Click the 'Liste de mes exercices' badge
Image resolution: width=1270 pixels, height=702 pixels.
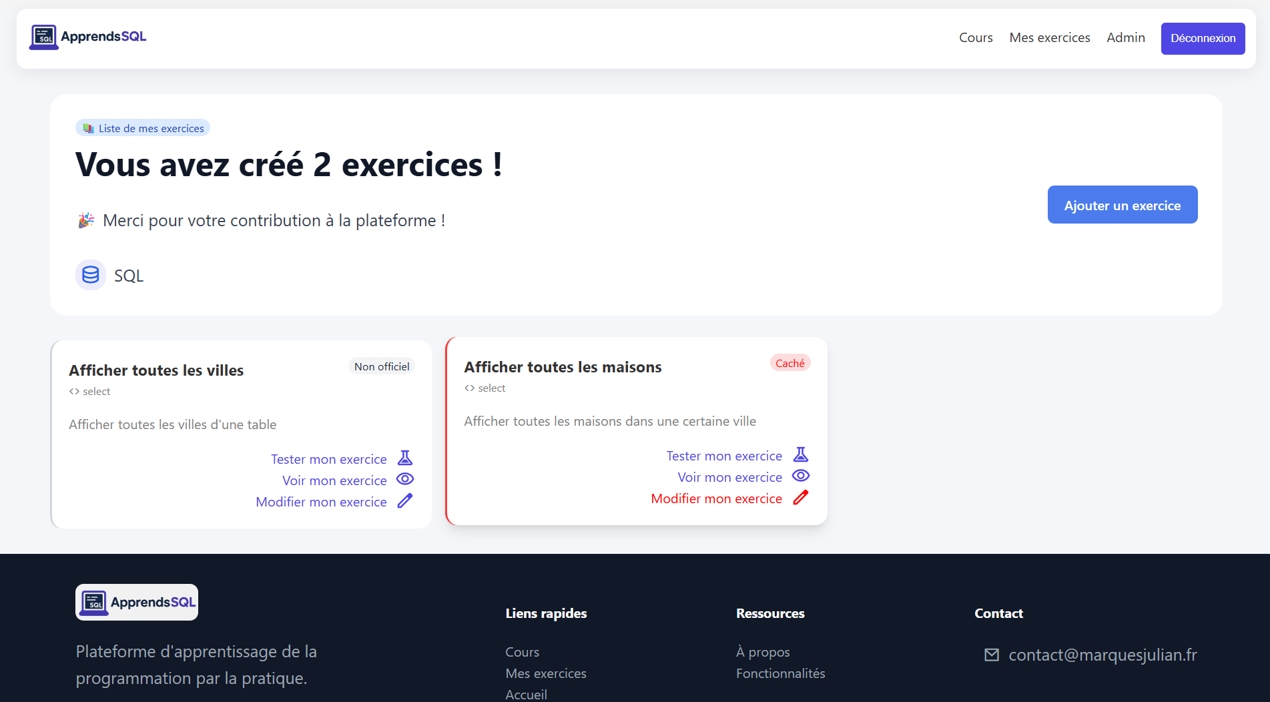[x=142, y=127]
